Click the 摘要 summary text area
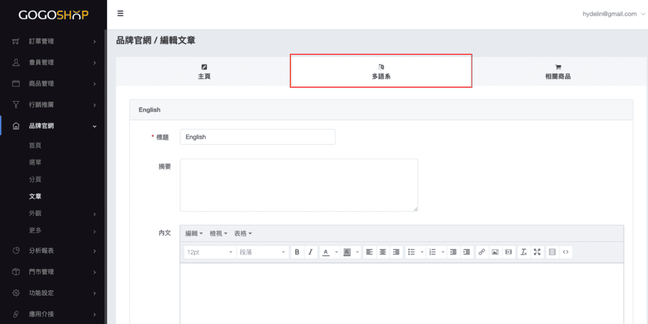 (x=299, y=184)
